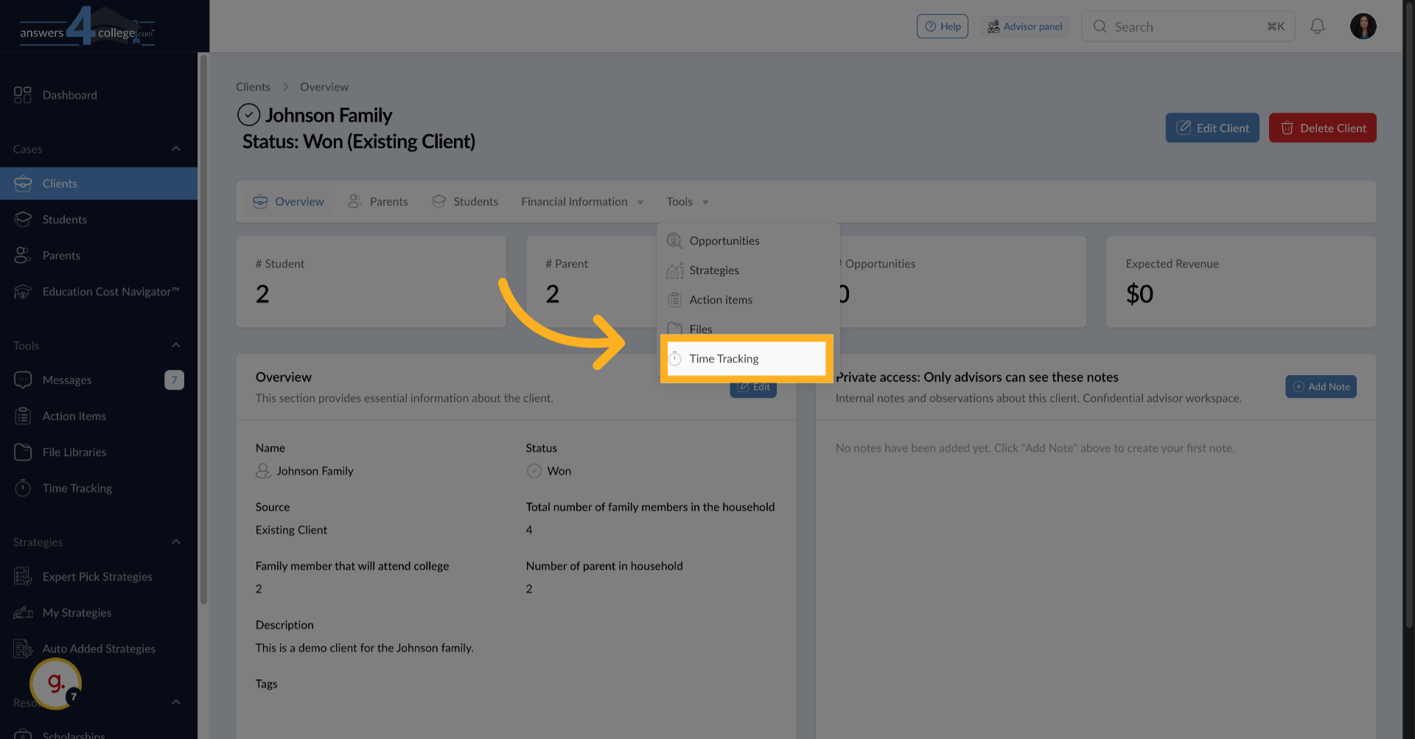
Task: Click the profile avatar in the top bar
Action: (1363, 26)
